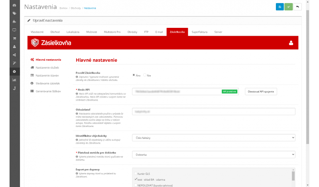Click the info icon under Platobná metóda pre dobierku
The image size is (319, 187).
click(x=77, y=157)
